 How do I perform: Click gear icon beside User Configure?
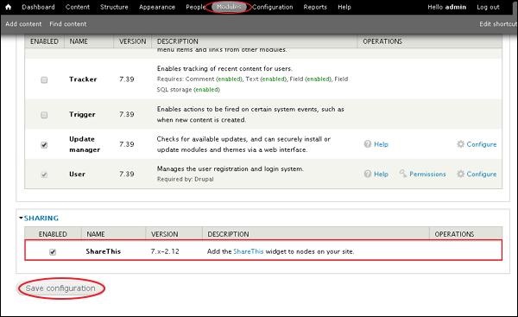[460, 174]
